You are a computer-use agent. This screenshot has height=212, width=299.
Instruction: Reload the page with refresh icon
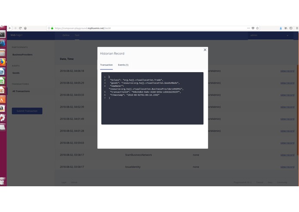20,28
